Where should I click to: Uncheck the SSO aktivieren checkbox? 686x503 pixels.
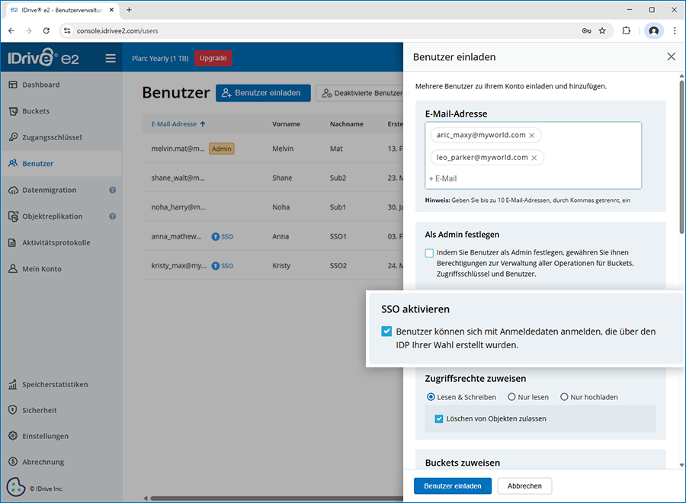tap(386, 332)
